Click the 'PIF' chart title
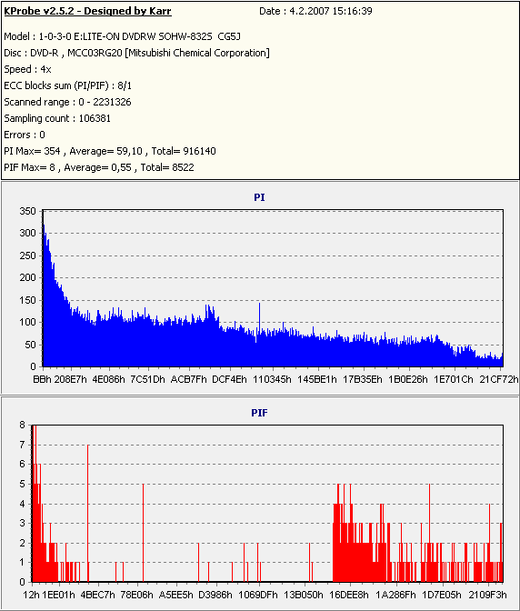 (259, 413)
